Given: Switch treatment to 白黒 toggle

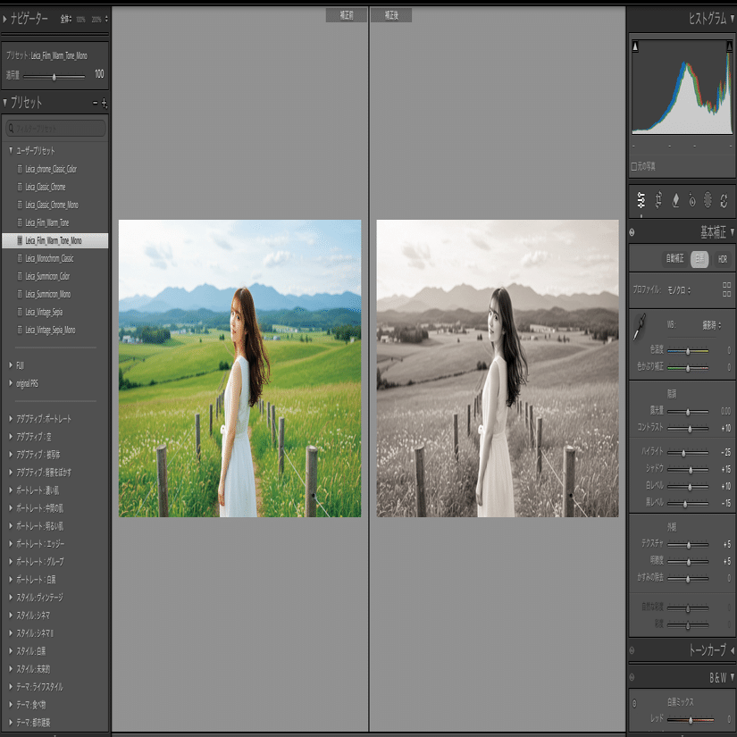Looking at the screenshot, I should pos(699,258).
